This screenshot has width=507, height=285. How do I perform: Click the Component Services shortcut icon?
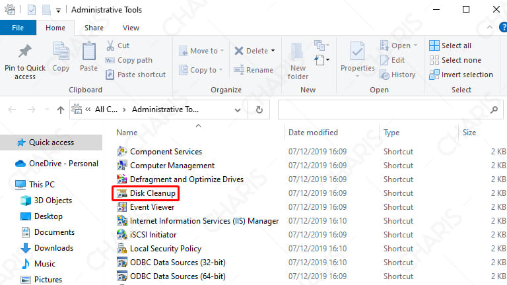122,152
